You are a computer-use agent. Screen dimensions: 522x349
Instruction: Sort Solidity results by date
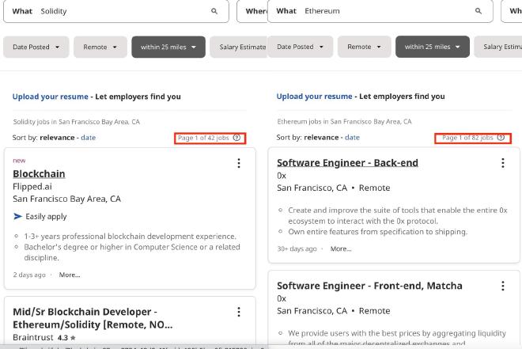coord(89,138)
